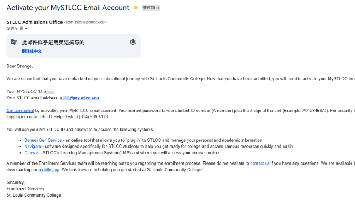The height and width of the screenshot is (206, 355).
Task: Open translation settings gear icon
Action: (x=133, y=42)
